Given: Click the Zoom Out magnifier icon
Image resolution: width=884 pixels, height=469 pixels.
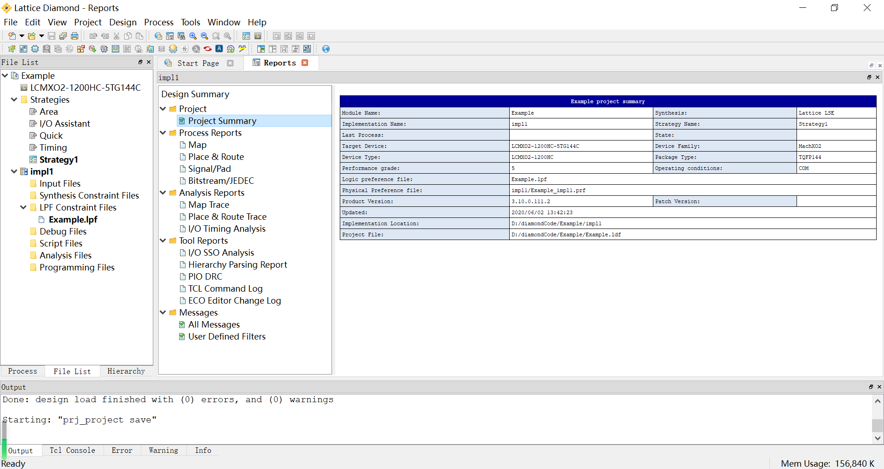Looking at the screenshot, I should click(x=204, y=36).
